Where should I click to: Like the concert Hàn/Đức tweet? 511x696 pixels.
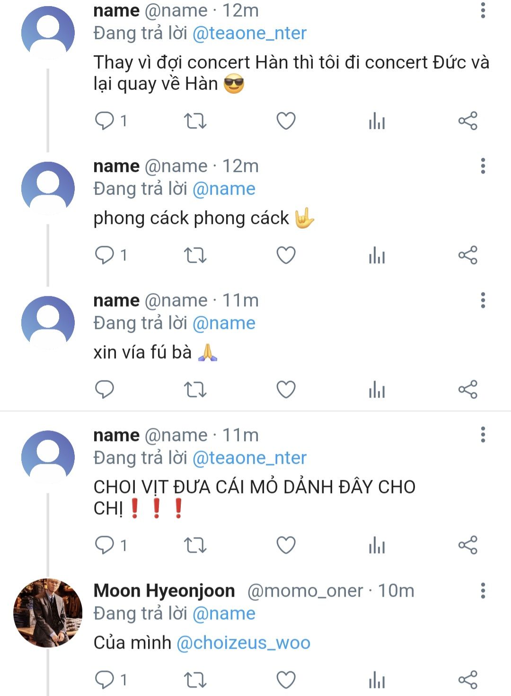pos(286,121)
